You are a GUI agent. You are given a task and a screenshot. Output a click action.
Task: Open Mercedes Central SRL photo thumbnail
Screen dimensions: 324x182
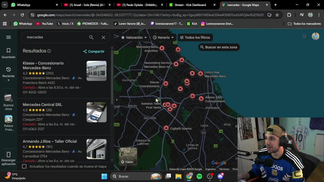coord(96,112)
